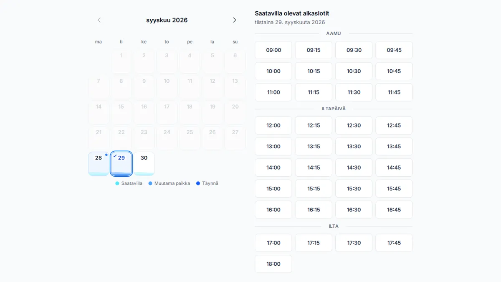Choose the 10:45 slot
Screen dimensions: 501x282
[394, 71]
